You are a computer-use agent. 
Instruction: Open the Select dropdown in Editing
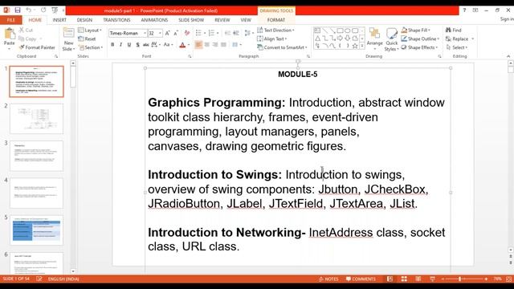[x=457, y=47]
